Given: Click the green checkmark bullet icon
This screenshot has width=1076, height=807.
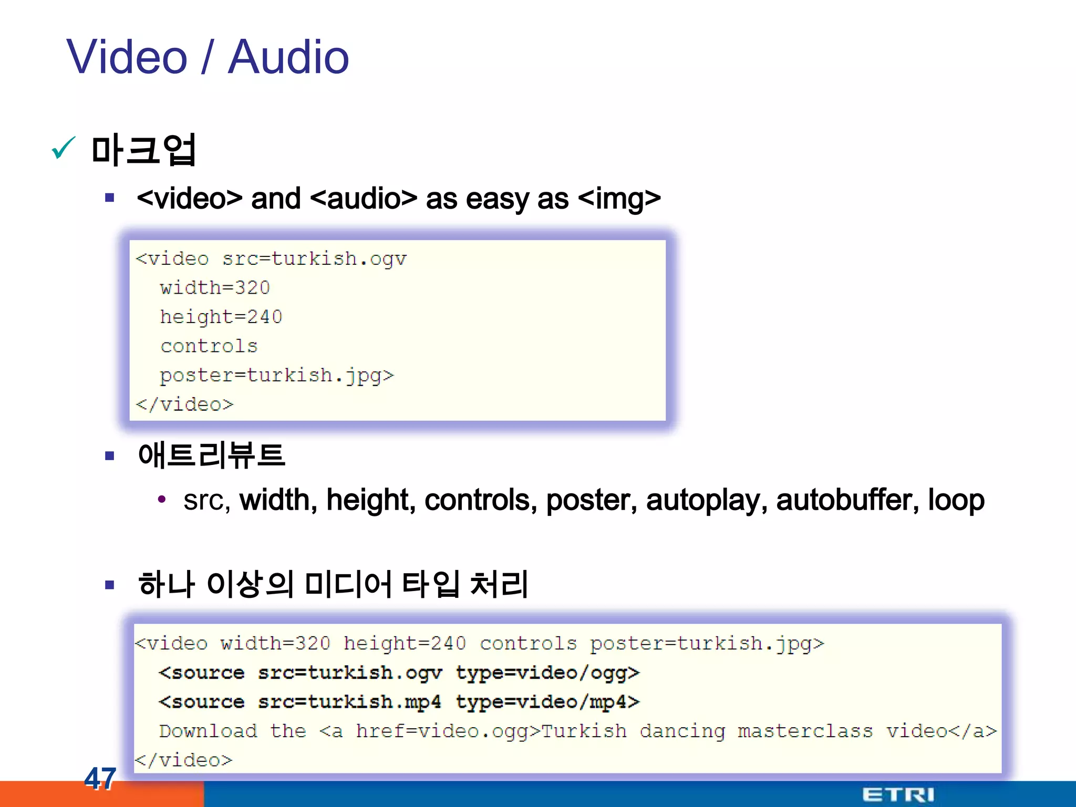Looking at the screenshot, I should (64, 148).
